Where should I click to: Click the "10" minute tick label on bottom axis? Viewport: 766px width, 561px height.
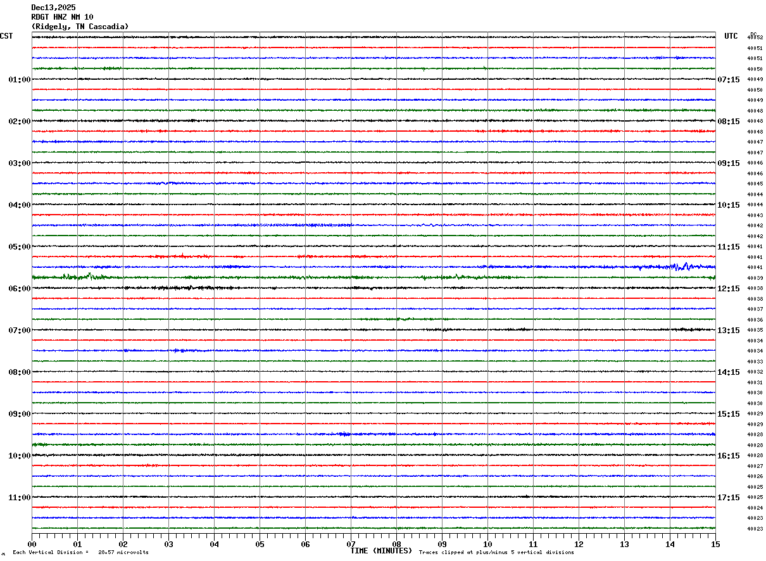click(x=487, y=544)
